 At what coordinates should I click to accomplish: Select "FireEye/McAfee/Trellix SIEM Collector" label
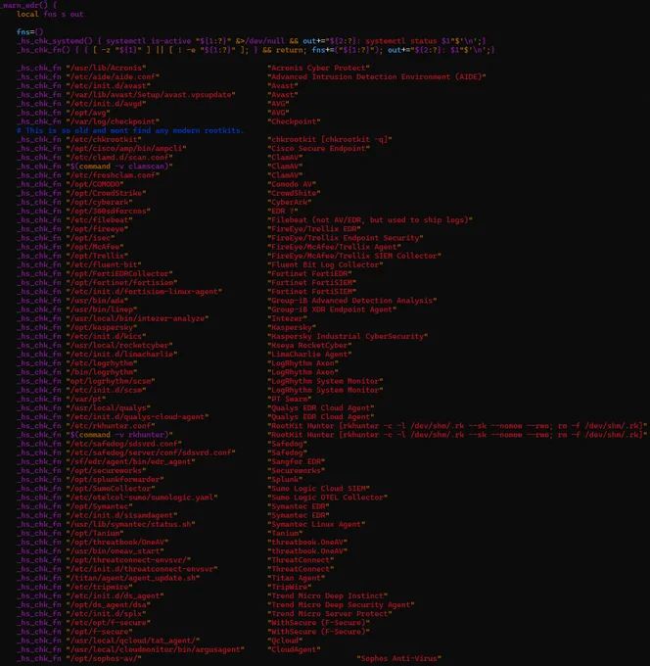click(x=354, y=256)
